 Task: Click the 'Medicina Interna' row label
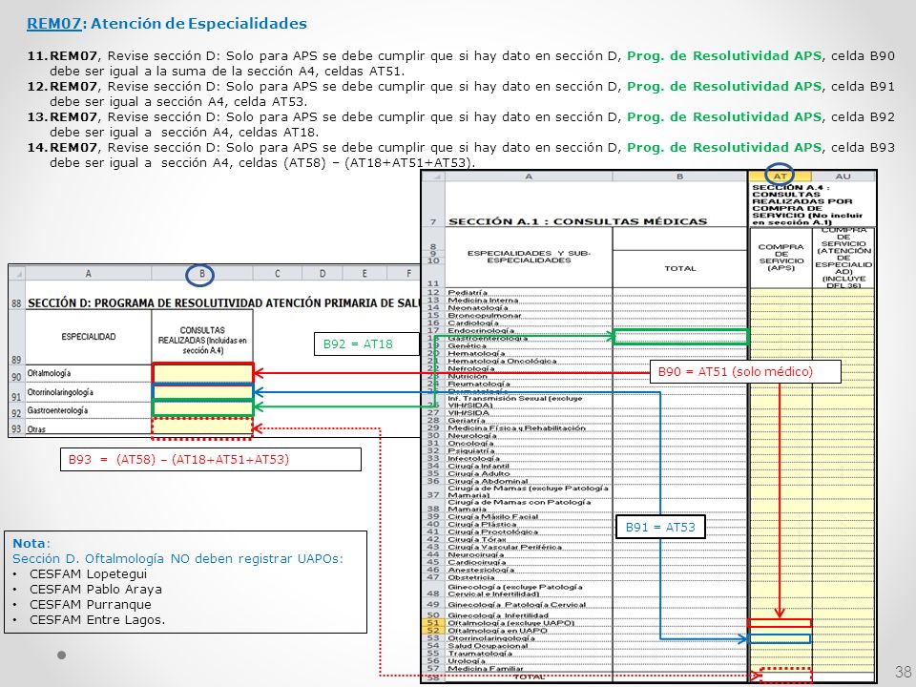tap(483, 300)
